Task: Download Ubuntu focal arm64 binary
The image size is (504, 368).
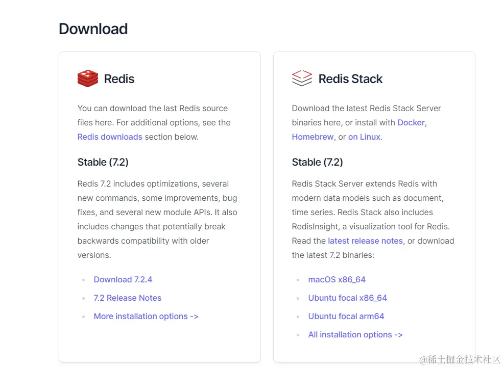Action: click(346, 316)
